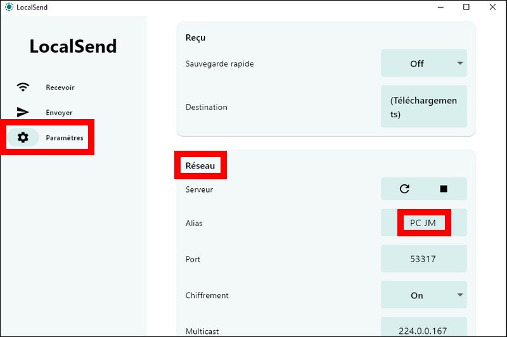This screenshot has height=337, width=507.
Task: Edit the Multicast address 224.0.0.167
Action: tap(424, 327)
